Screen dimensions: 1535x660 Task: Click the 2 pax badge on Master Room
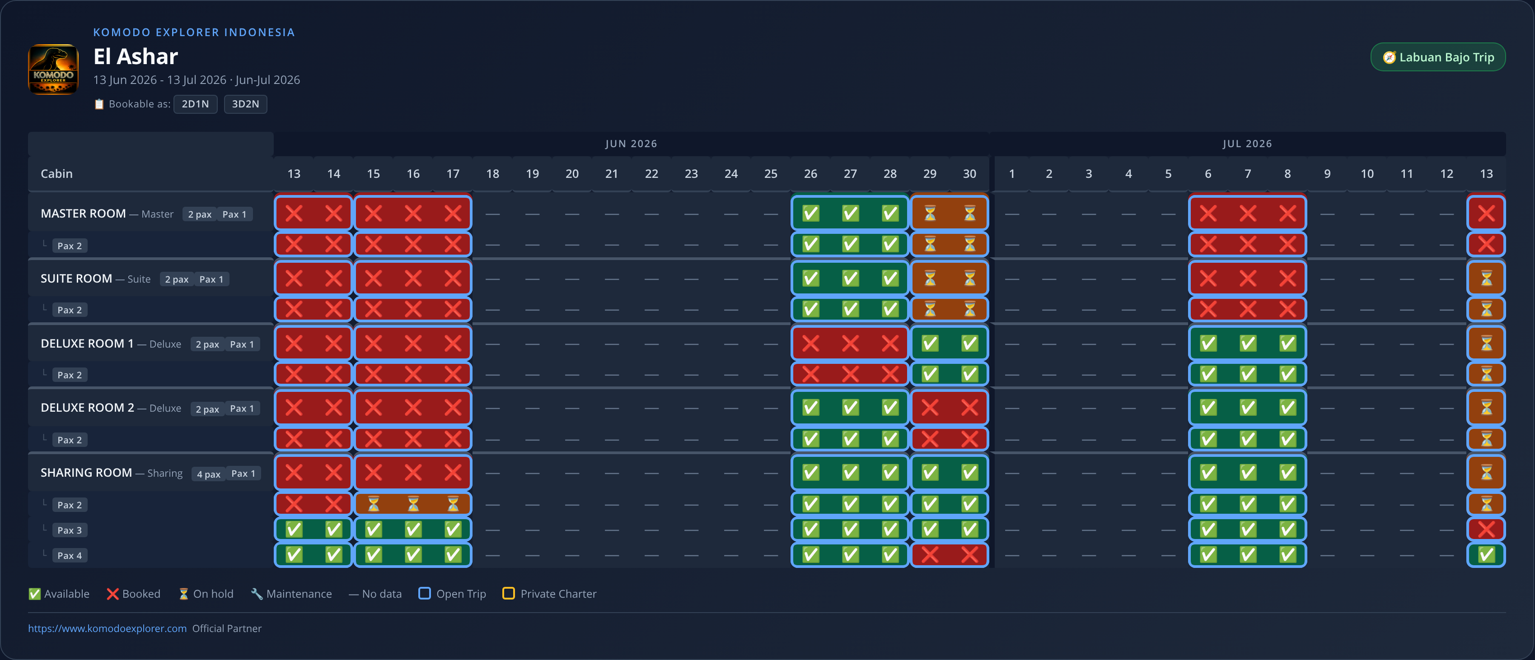pyautogui.click(x=200, y=214)
